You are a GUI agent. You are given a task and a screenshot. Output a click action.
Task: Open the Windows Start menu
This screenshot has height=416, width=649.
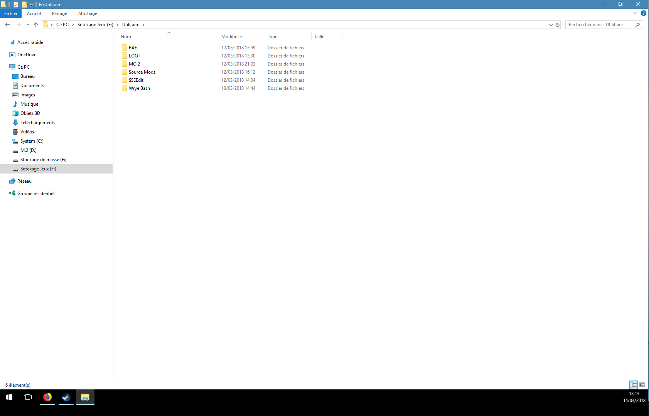click(9, 397)
